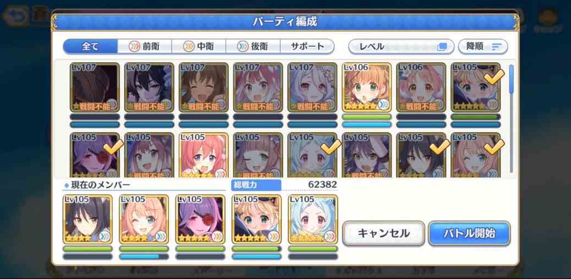The width and height of the screenshot is (571, 279).
Task: Uncheck the light-blue-haired character in second row
Action: point(312,156)
